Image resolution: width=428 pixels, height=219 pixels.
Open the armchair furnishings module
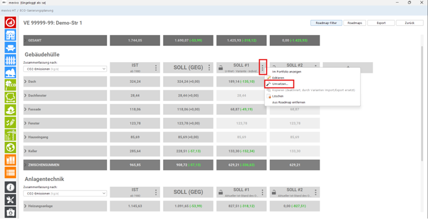(11, 47)
